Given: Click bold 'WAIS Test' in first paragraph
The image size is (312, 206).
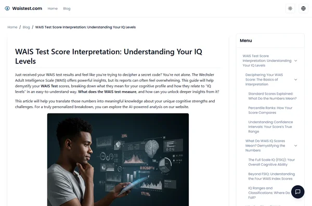Looking at the screenshot, I should pos(49,86).
